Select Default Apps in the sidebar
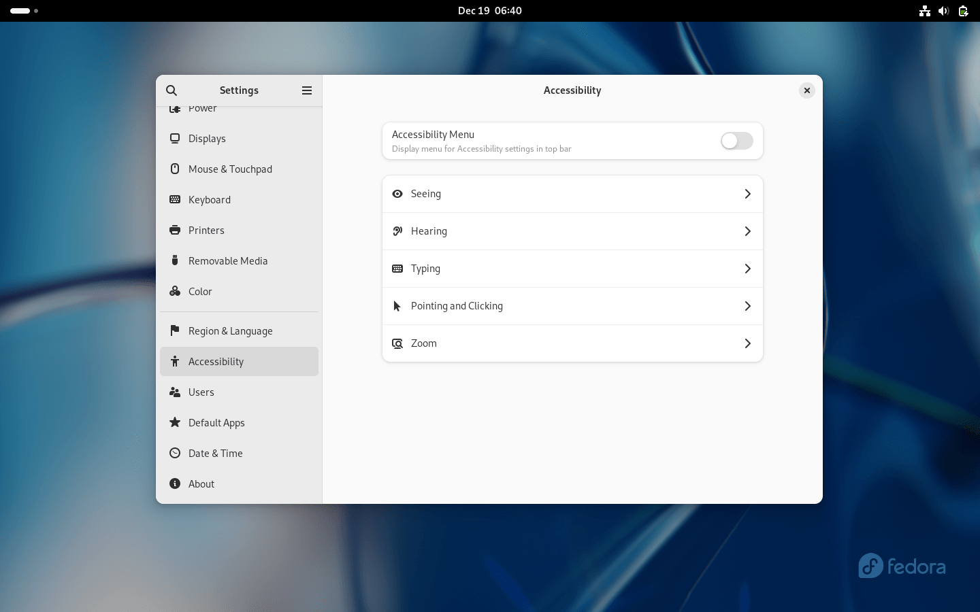 point(216,422)
